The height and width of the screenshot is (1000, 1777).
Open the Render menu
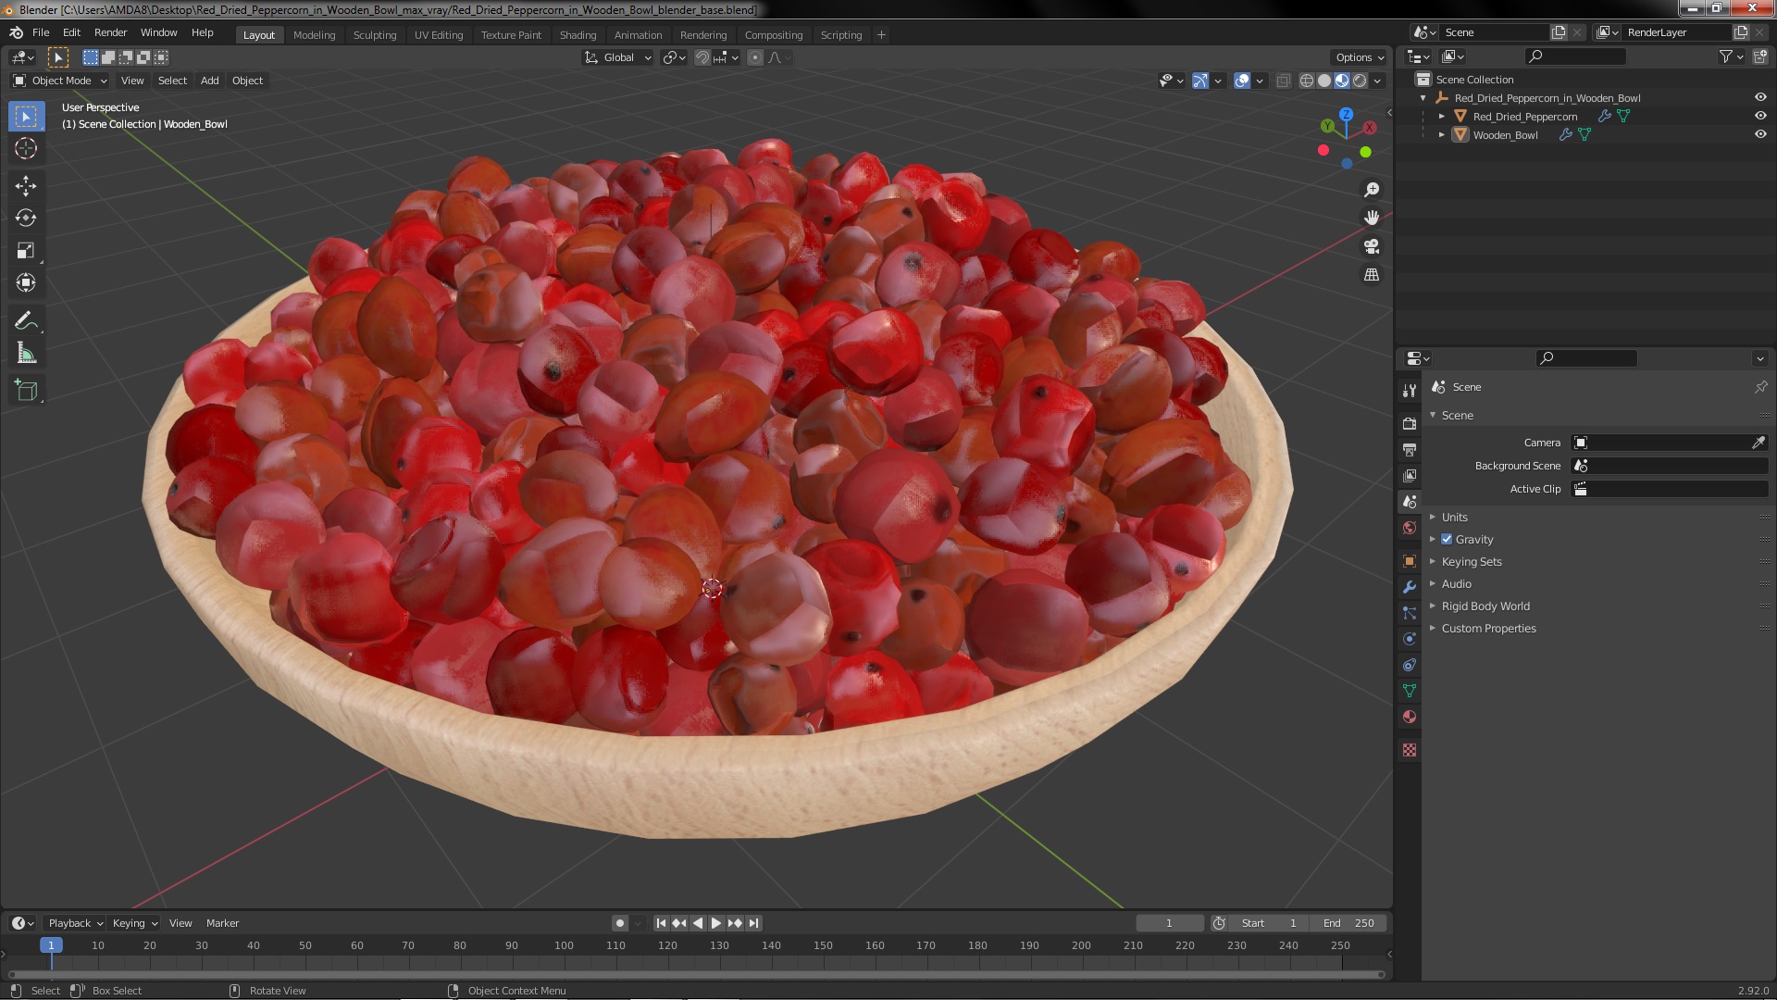[110, 32]
